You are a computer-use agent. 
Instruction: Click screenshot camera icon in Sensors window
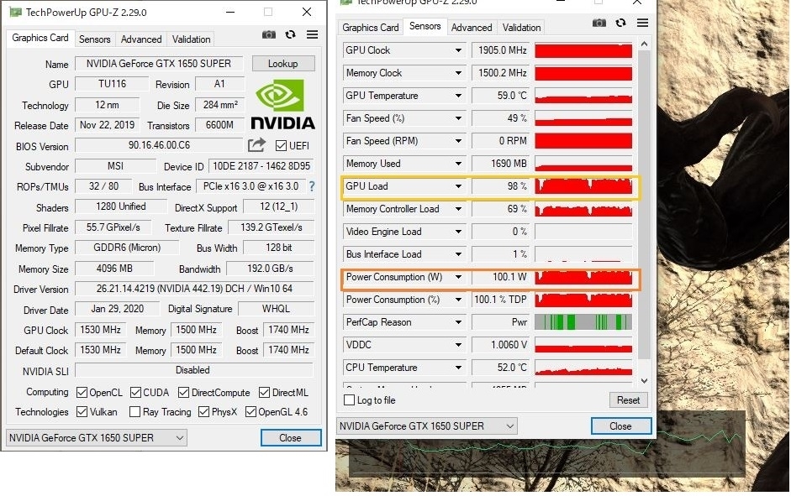click(599, 23)
